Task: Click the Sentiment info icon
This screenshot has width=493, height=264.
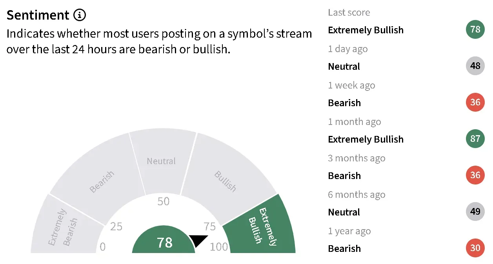Action: (x=79, y=15)
